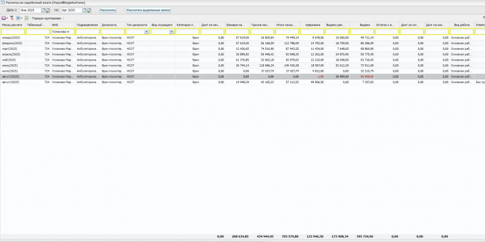Open the calendar picker for the start date
The width and height of the screenshot is (485, 242).
(x=44, y=10)
